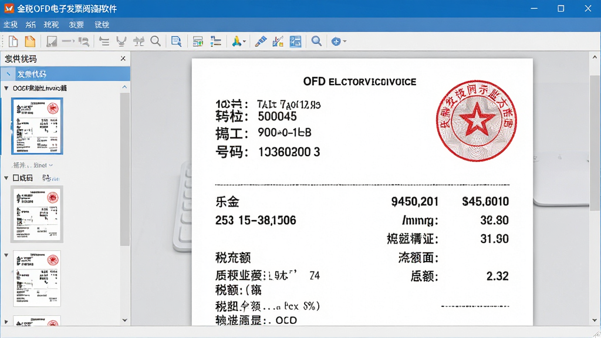Tick the checkbox in the second group header
601x338 pixels.
(x=16, y=178)
